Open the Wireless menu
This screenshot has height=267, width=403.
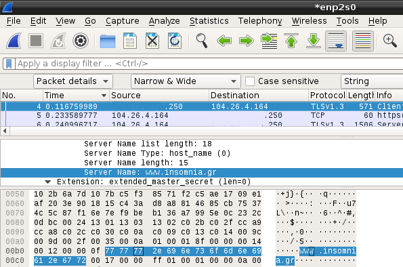coord(309,21)
